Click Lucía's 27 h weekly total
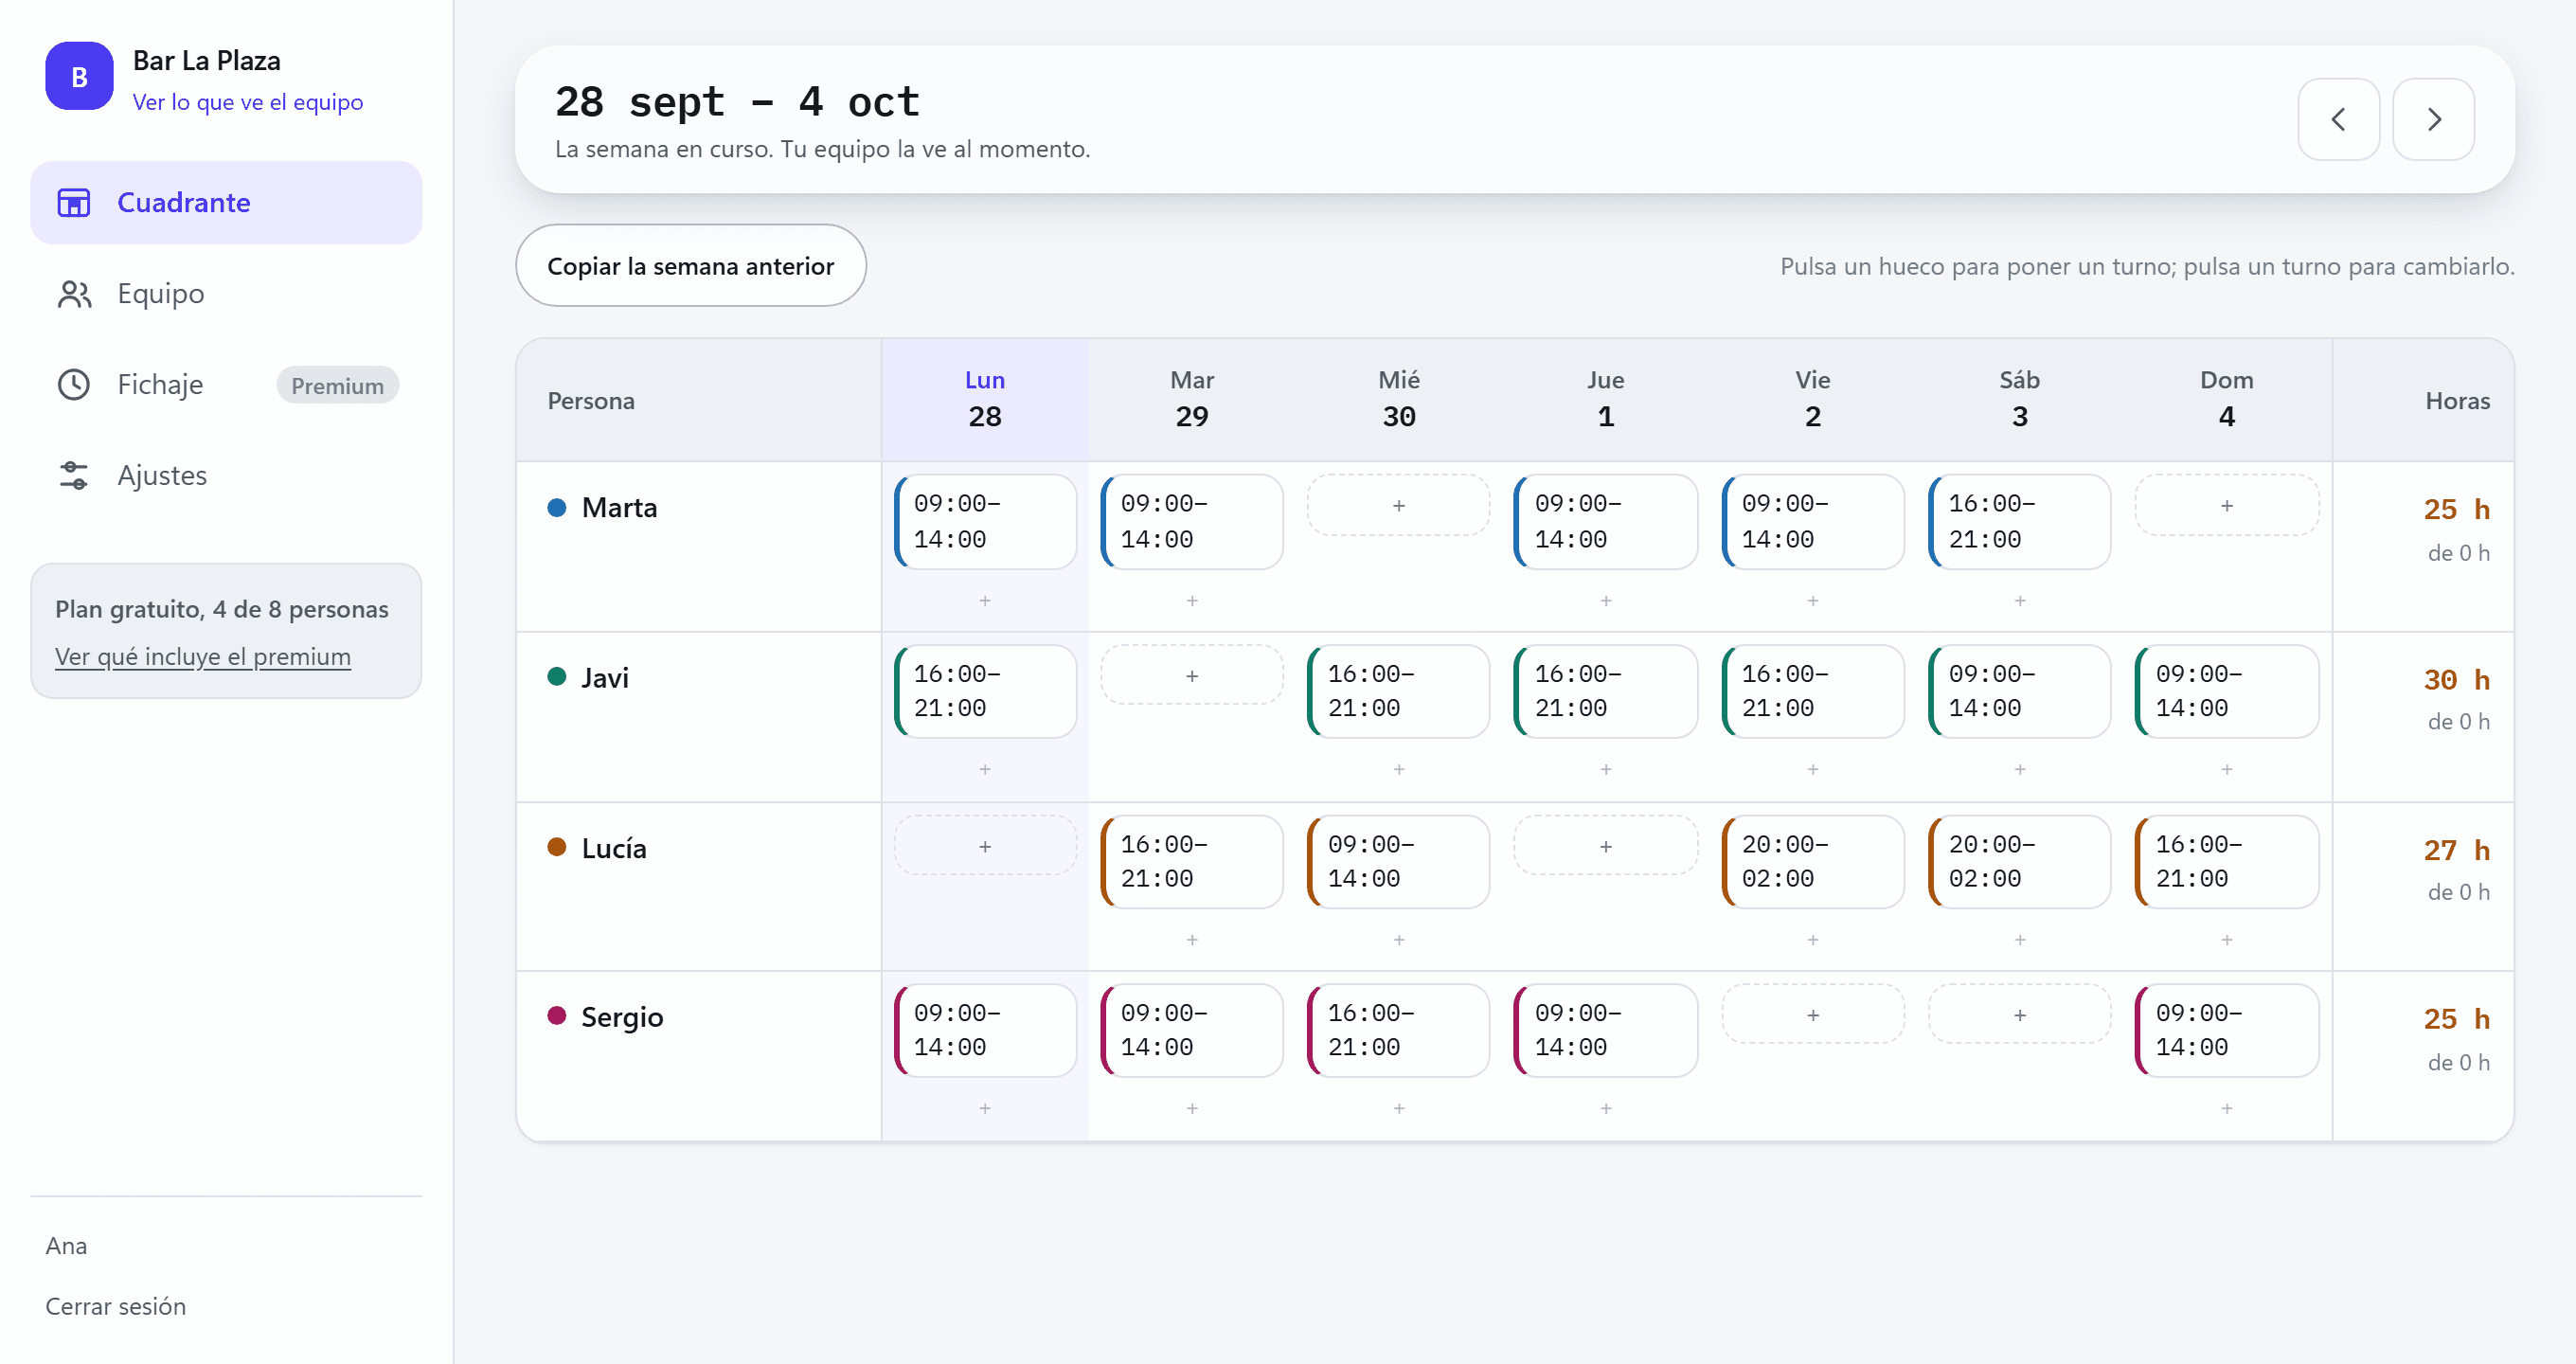 tap(2456, 850)
